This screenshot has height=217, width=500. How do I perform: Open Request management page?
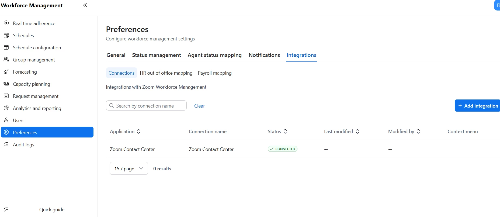(36, 96)
